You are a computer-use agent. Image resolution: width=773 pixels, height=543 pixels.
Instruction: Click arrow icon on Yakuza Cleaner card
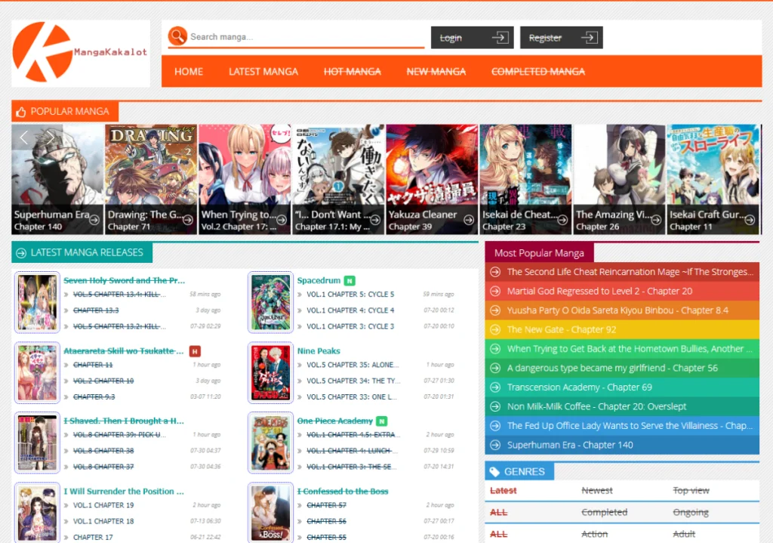pyautogui.click(x=469, y=220)
